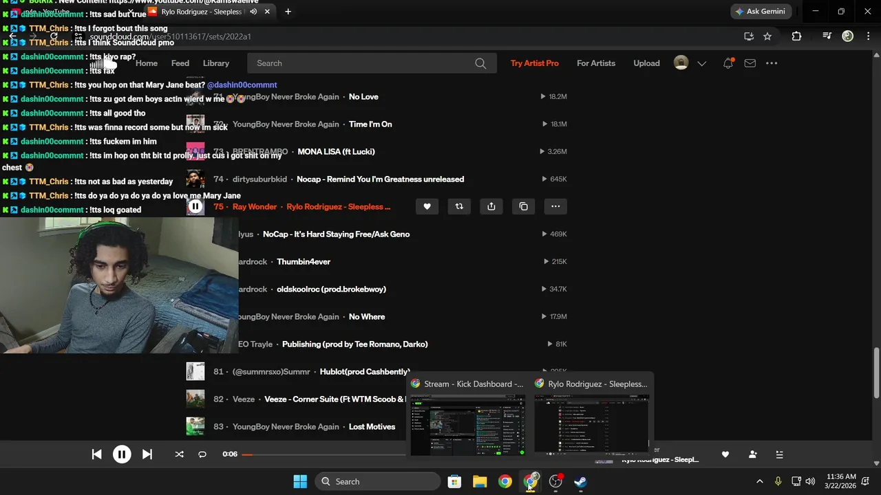
Task: Bookmark this page with the star
Action: pos(767,36)
